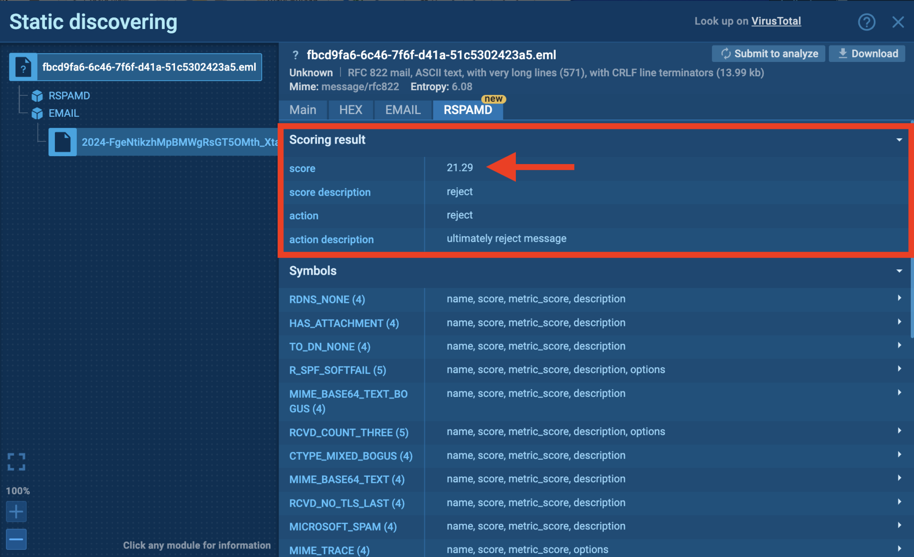Click the Download button
This screenshot has width=914, height=557.
point(867,54)
